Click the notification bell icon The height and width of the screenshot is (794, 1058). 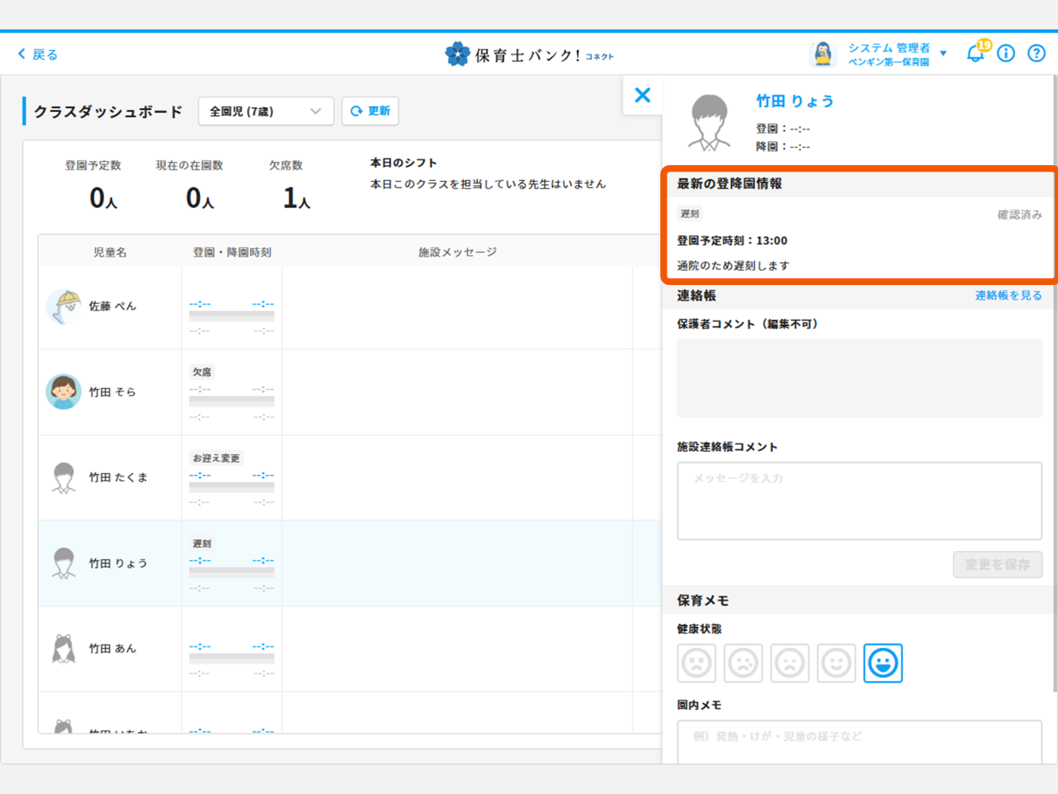point(975,54)
